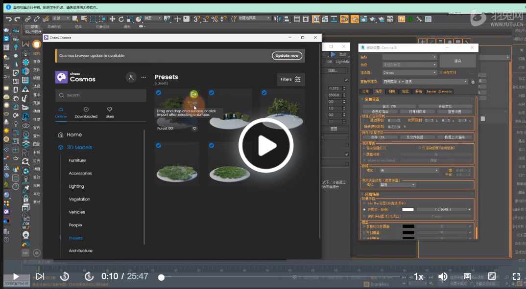Expand the view-to-render dropdown

tap(425, 82)
